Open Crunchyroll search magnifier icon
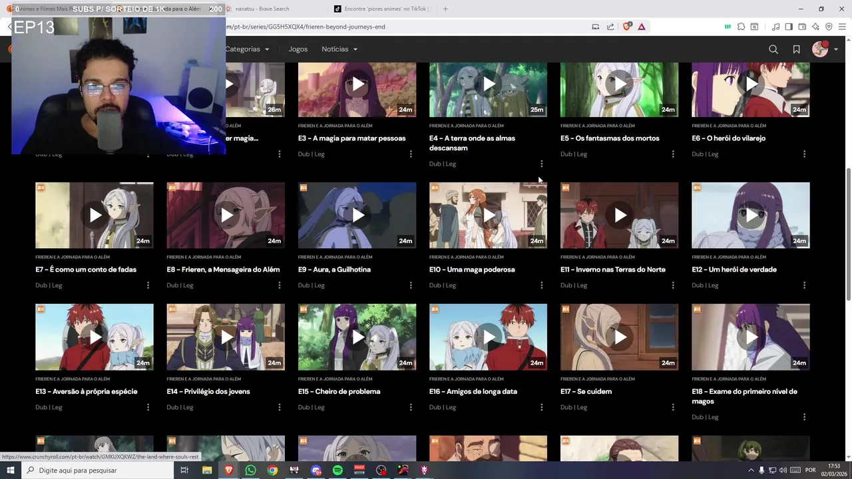The image size is (852, 479). tap(773, 49)
